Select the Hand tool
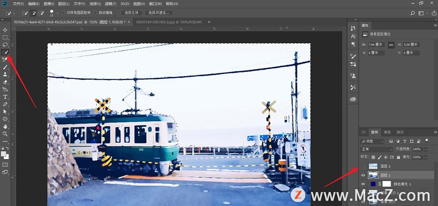438x206 pixels. click(5, 127)
